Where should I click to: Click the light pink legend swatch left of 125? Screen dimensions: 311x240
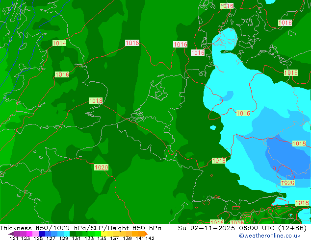tap(35, 234)
